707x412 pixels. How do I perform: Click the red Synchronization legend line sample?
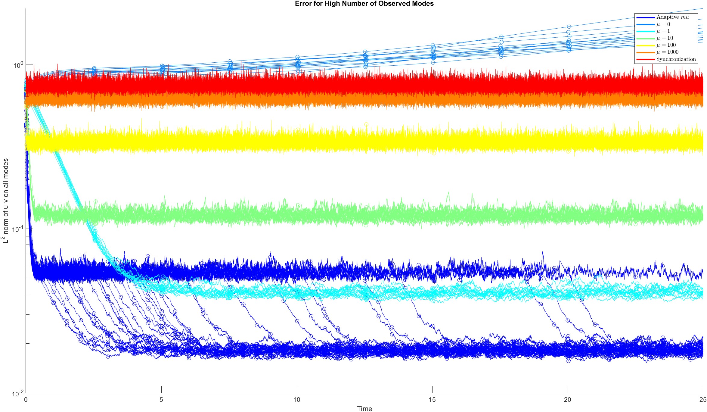646,59
